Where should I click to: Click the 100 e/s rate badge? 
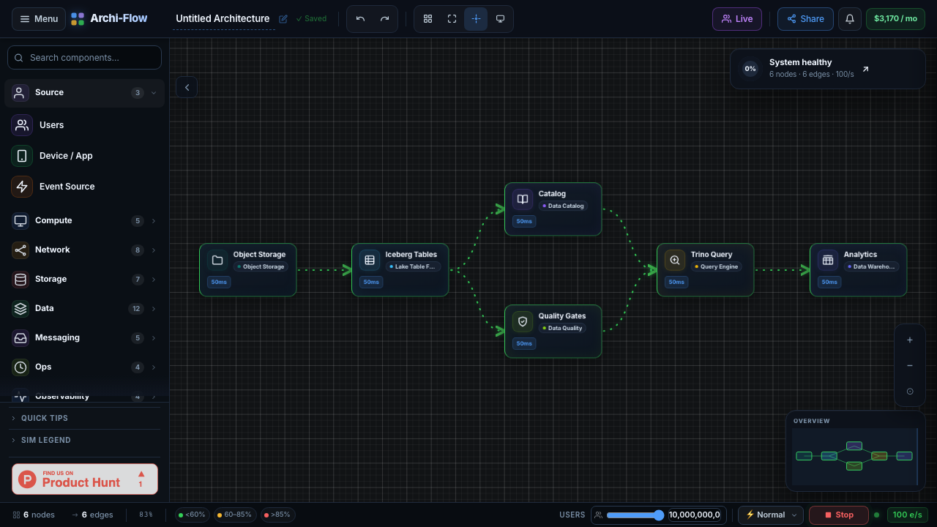908,515
